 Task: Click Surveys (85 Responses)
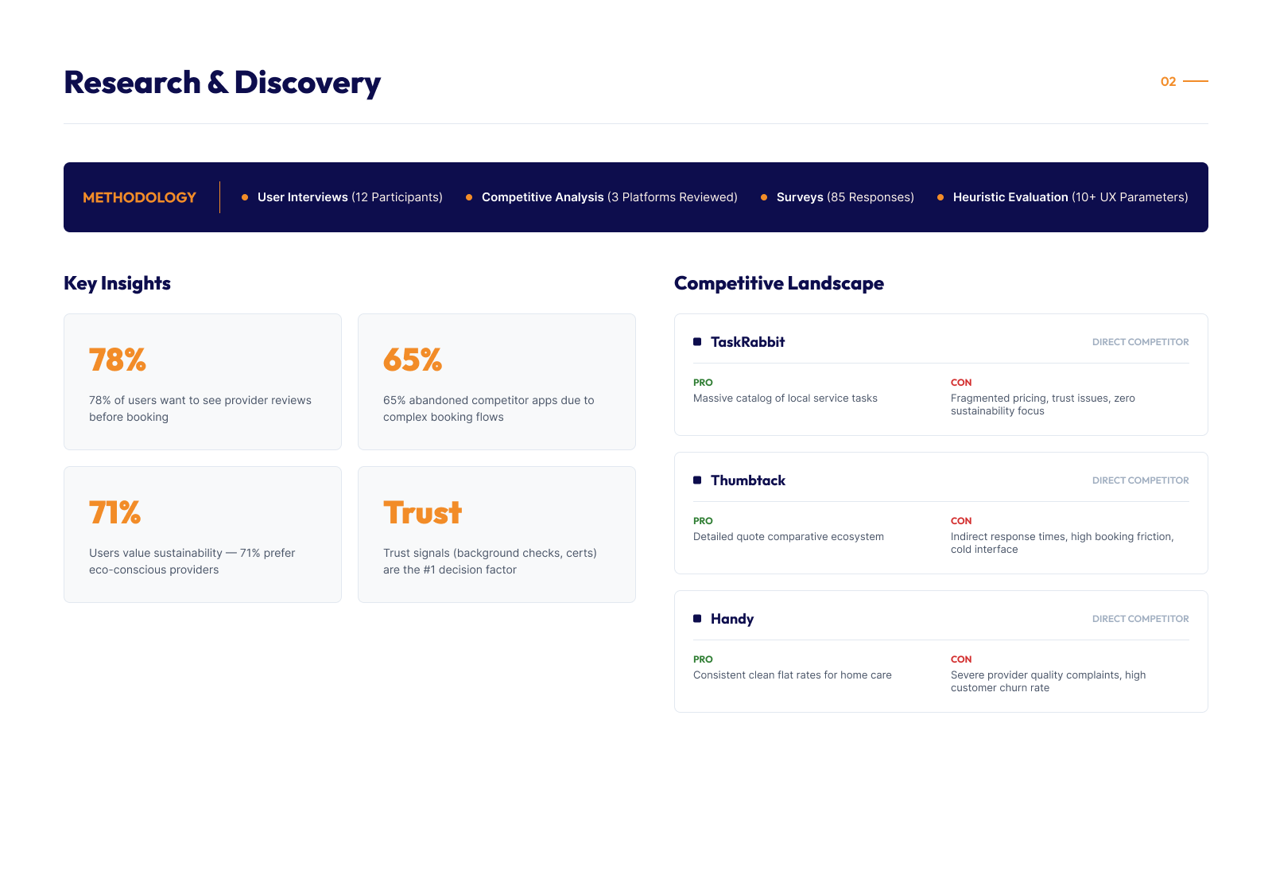pyautogui.click(x=845, y=197)
